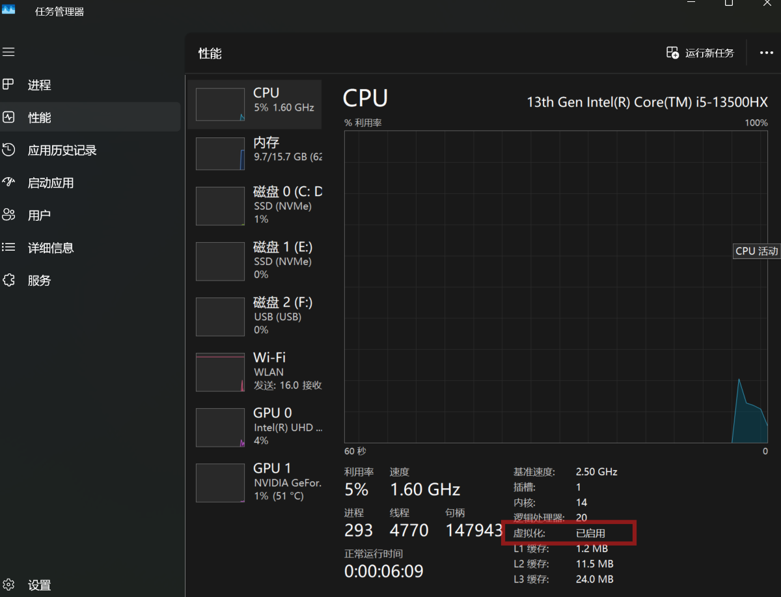This screenshot has width=781, height=597.
Task: Click the '% 利用率' graph label
Action: [363, 123]
